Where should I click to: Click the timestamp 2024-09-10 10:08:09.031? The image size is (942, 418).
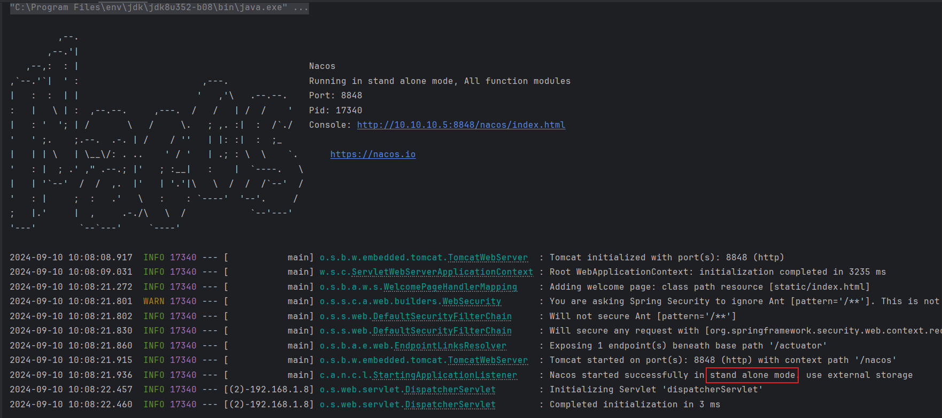71,272
